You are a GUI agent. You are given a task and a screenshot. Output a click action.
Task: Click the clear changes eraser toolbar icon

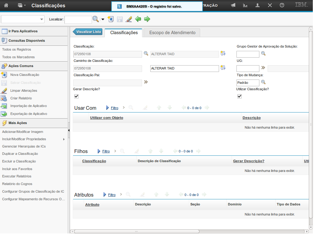129,19
